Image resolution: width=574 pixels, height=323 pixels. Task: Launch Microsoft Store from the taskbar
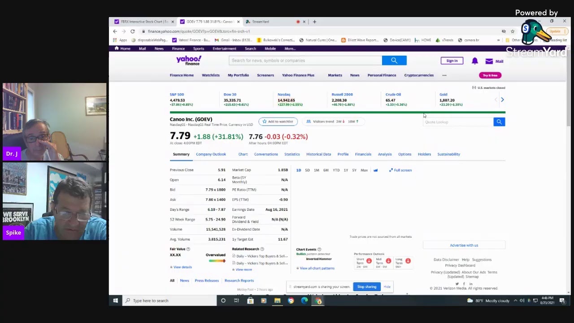click(x=250, y=301)
